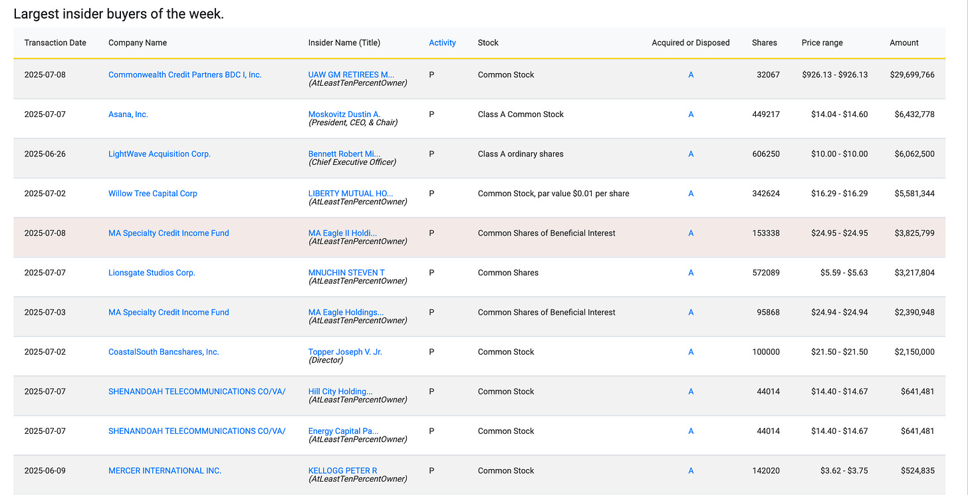Click the "A" acquired link in Willow Tree row

point(691,194)
